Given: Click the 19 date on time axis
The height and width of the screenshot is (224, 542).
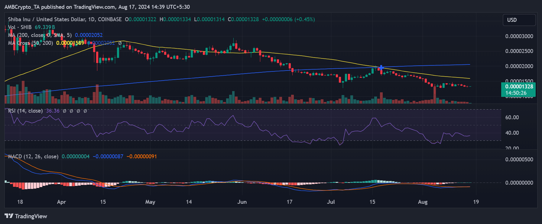Looking at the screenshot, I should [x=476, y=202].
